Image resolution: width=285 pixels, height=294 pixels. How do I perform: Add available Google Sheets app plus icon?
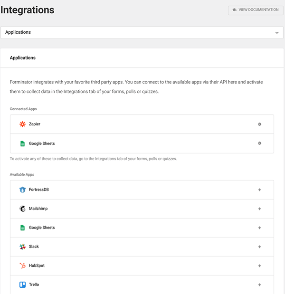click(259, 228)
